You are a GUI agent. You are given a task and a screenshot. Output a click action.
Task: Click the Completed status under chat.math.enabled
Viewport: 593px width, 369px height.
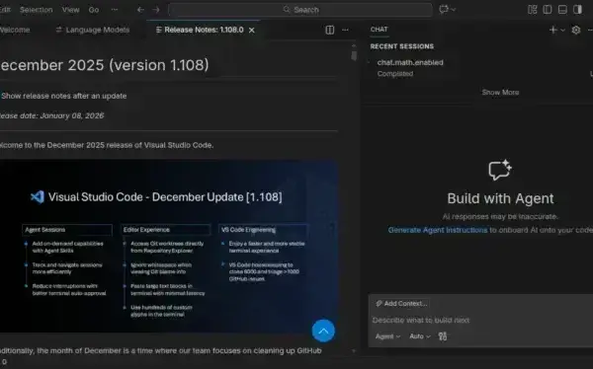395,74
